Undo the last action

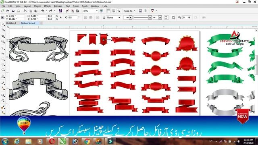click(43, 11)
